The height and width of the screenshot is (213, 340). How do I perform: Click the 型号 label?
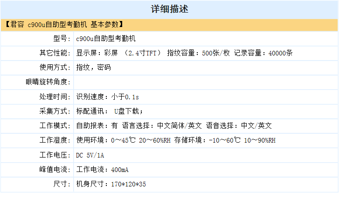tap(62, 39)
